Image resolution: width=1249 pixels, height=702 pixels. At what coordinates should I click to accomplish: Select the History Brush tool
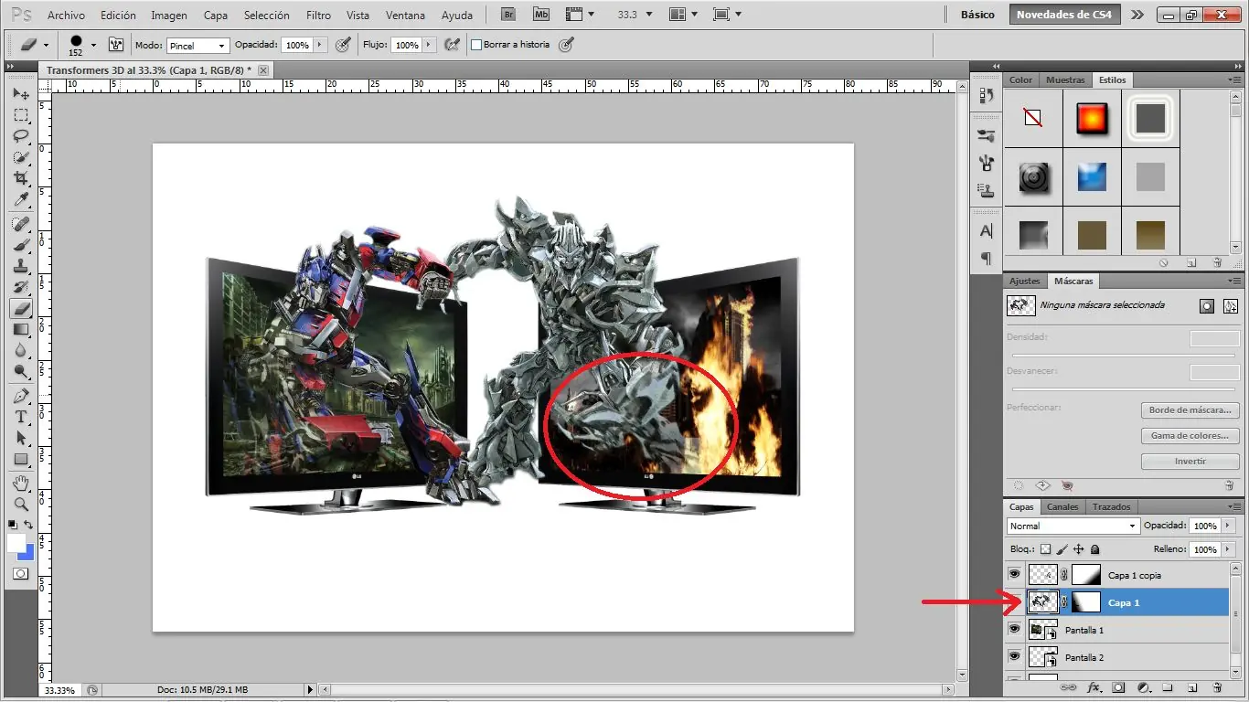coord(20,287)
